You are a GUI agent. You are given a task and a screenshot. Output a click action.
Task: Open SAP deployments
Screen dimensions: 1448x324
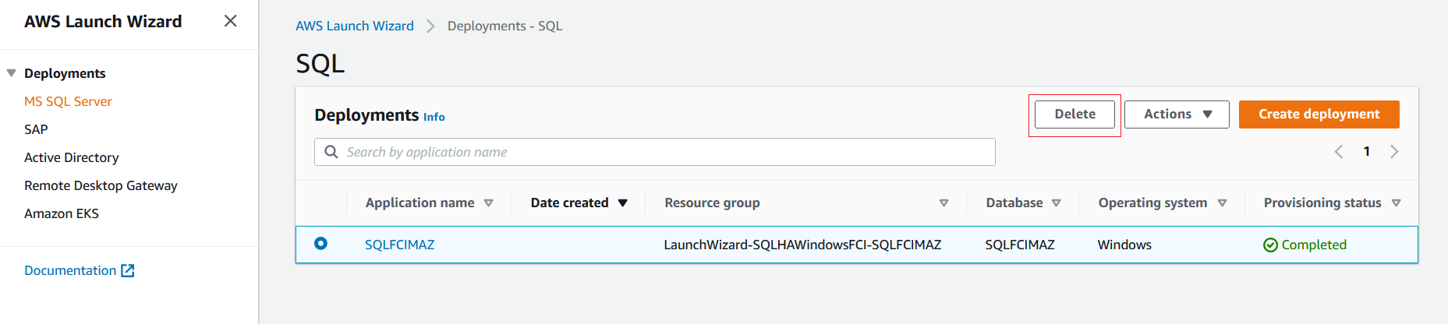pyautogui.click(x=36, y=129)
